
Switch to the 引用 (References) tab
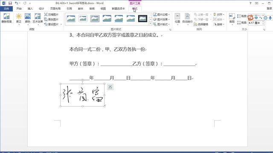(69, 8)
